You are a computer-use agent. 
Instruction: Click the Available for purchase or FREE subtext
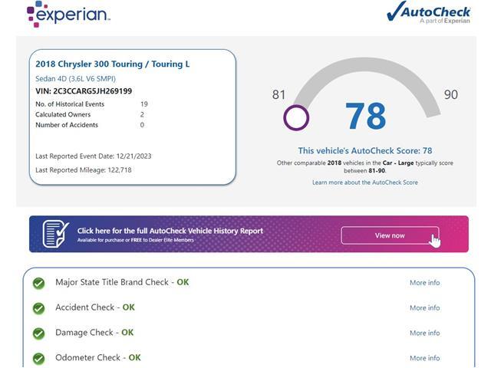tap(136, 240)
